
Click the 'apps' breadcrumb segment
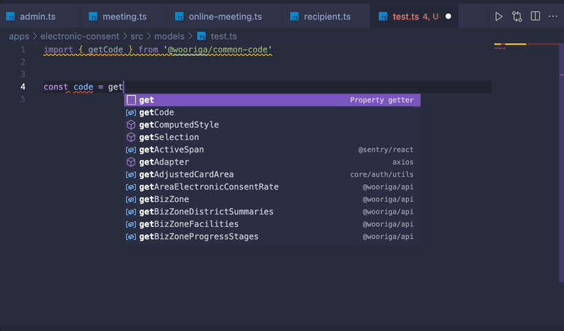click(19, 36)
